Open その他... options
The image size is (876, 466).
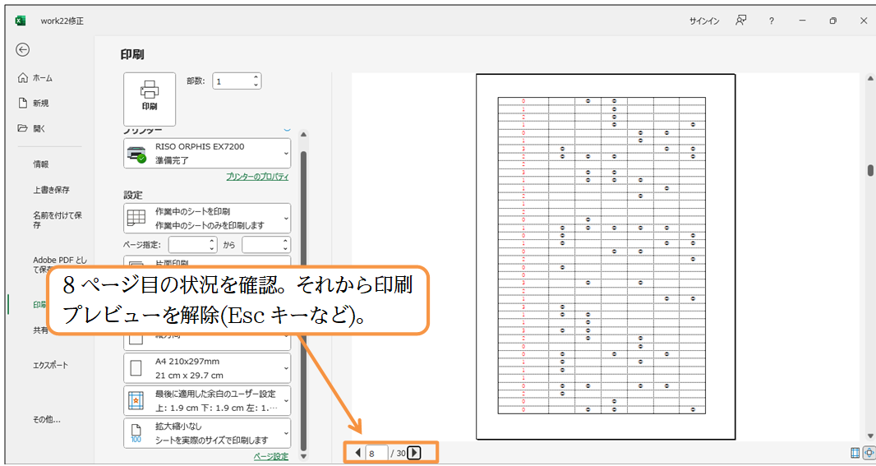pos(47,419)
